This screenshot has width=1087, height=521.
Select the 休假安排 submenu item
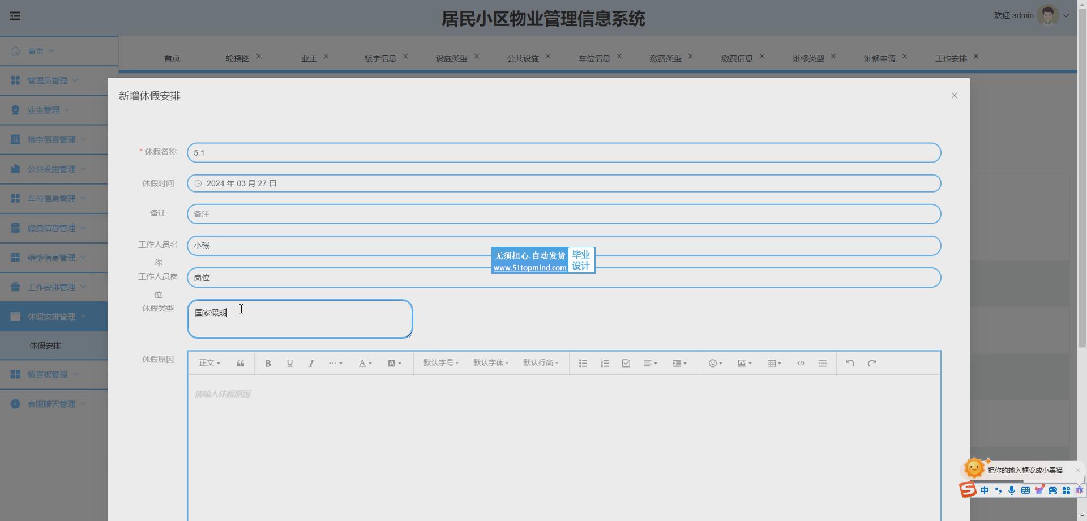(x=54, y=345)
